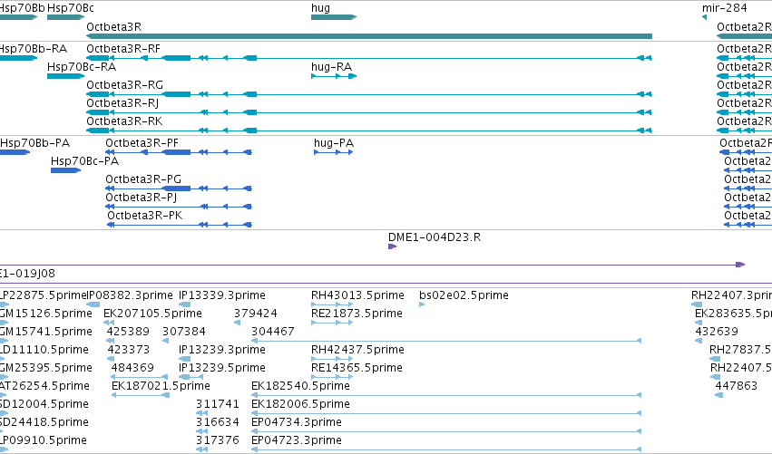Select the IP13339.3prime EST label
This screenshot has height=454, width=772.
(x=221, y=295)
